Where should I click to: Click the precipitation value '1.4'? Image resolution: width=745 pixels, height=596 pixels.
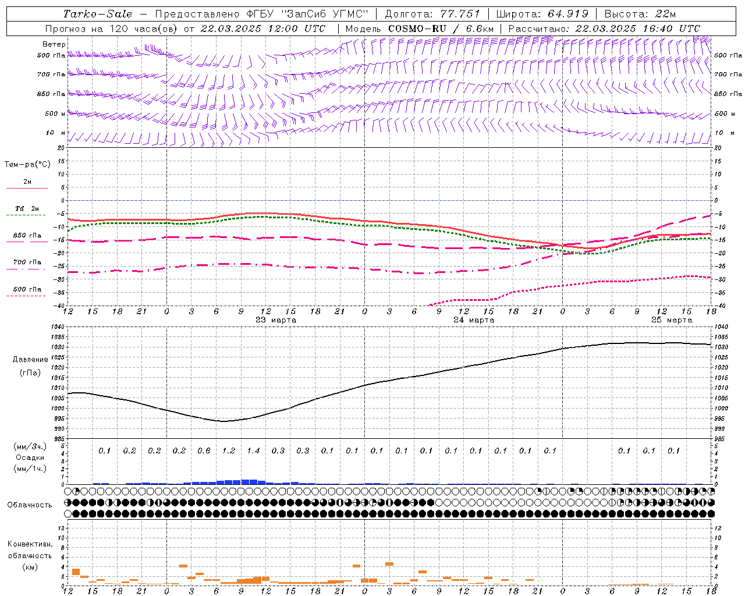tap(253, 450)
